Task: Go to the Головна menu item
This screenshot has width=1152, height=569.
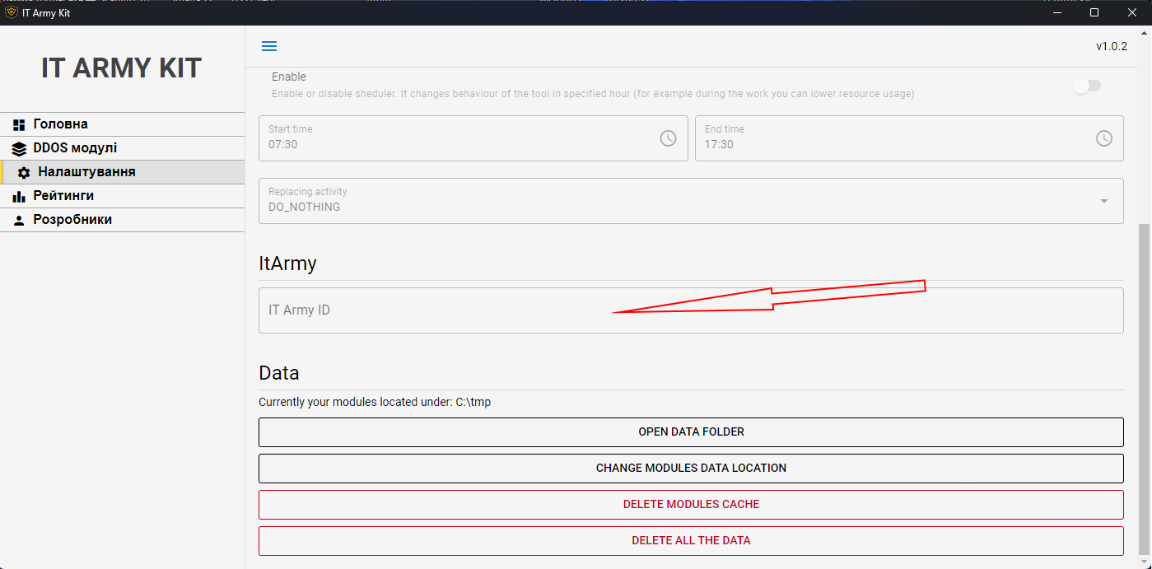Action: (x=61, y=124)
